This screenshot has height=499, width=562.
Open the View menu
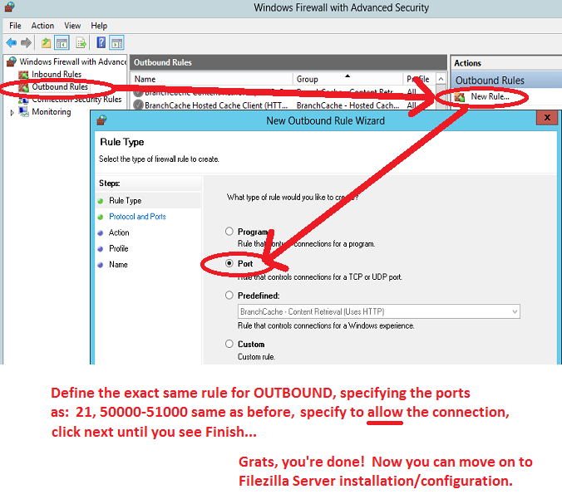(x=72, y=26)
